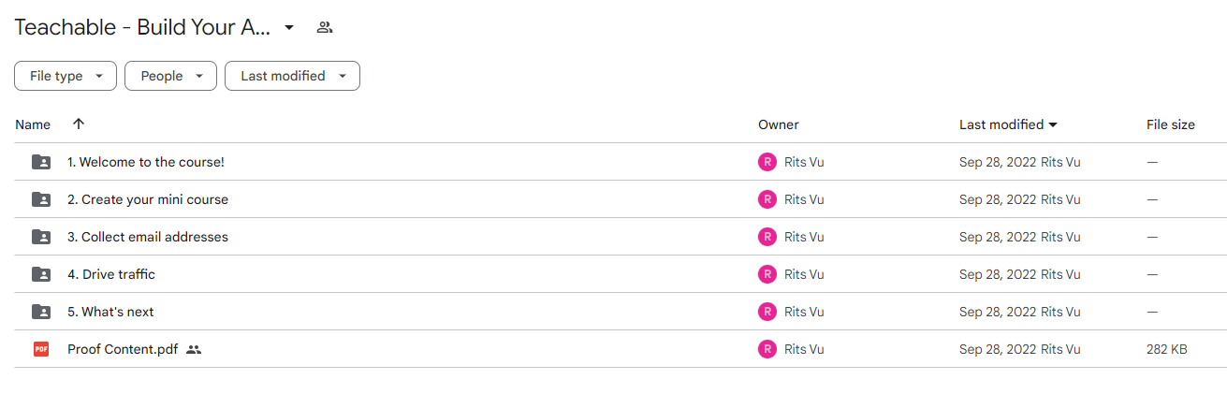Click the folder icon beside What's next

tap(41, 312)
